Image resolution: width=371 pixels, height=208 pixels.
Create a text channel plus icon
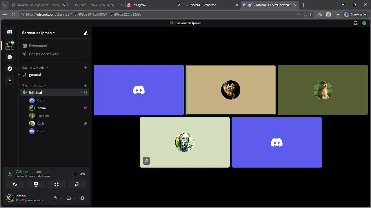click(85, 68)
